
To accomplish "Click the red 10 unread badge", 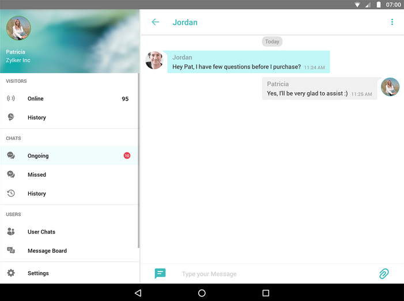I will [x=127, y=155].
